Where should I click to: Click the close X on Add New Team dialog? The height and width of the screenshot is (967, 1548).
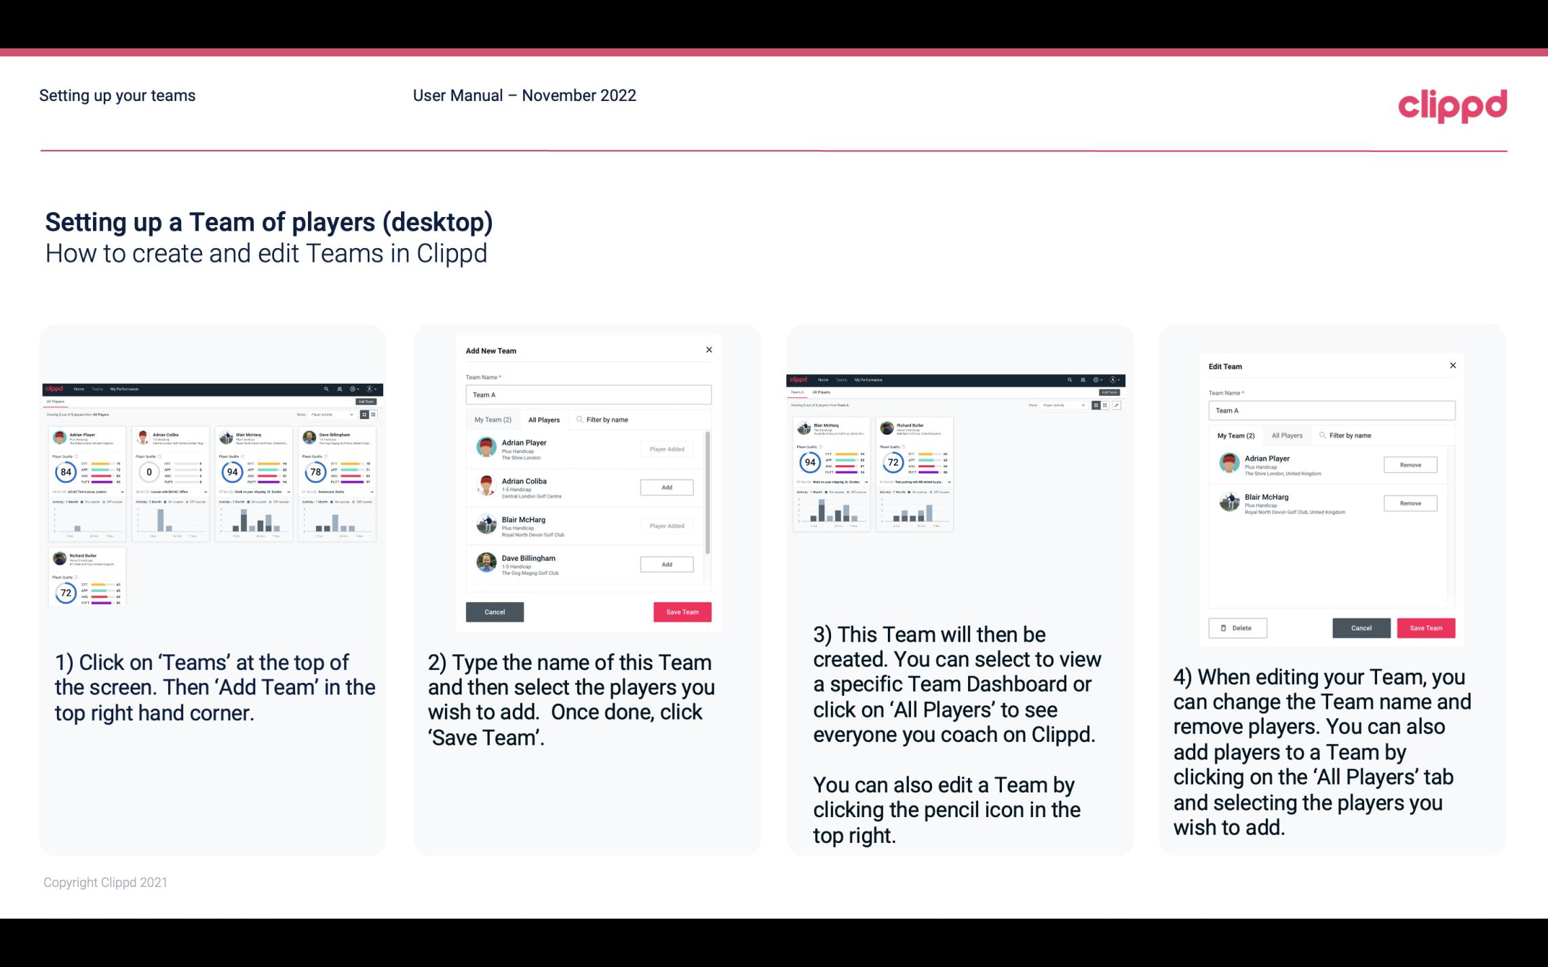[709, 350]
